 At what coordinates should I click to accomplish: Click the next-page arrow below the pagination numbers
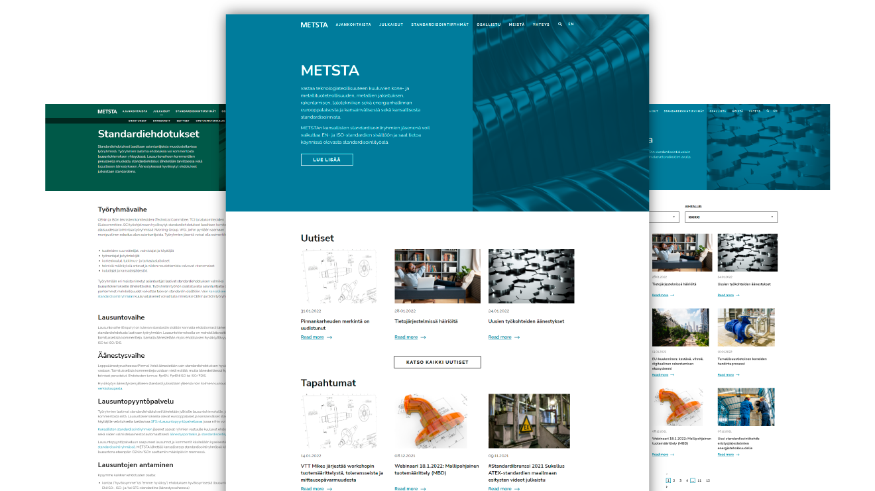pyautogui.click(x=666, y=486)
